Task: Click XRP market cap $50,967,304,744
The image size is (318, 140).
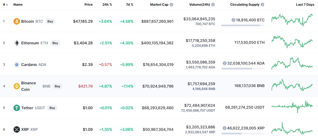Action: pyautogui.click(x=158, y=129)
